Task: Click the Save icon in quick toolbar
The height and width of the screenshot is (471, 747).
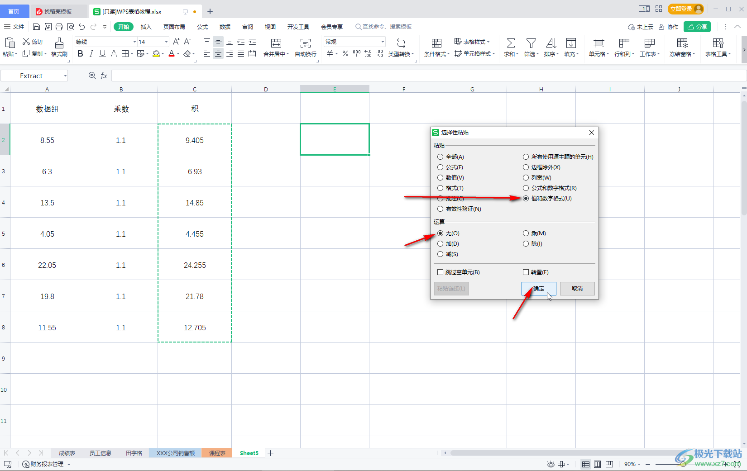Action: click(x=37, y=27)
